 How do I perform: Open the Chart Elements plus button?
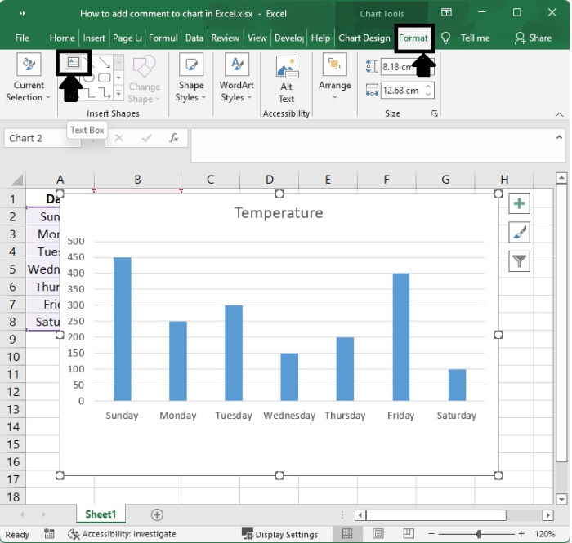pyautogui.click(x=519, y=203)
